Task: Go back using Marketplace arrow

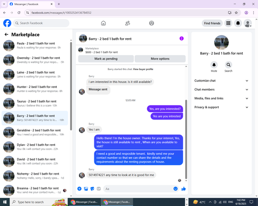Action: tap(6, 35)
